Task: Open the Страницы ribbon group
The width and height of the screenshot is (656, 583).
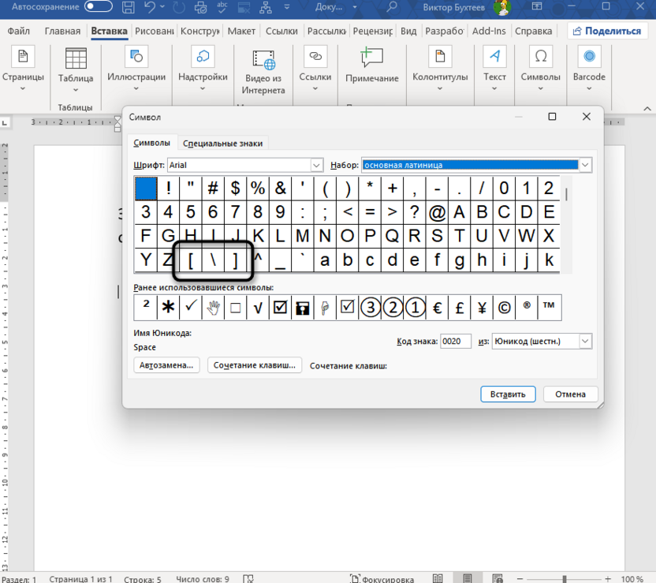Action: [23, 69]
